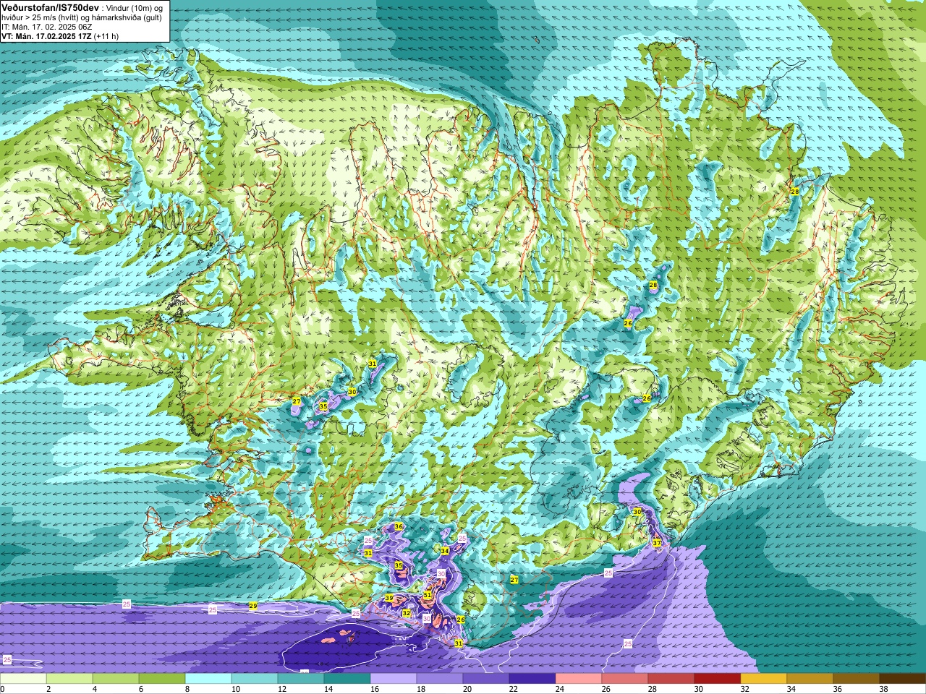
Task: Click the pale cream 0–2 m/s legend swatch
Action: pyautogui.click(x=23, y=679)
